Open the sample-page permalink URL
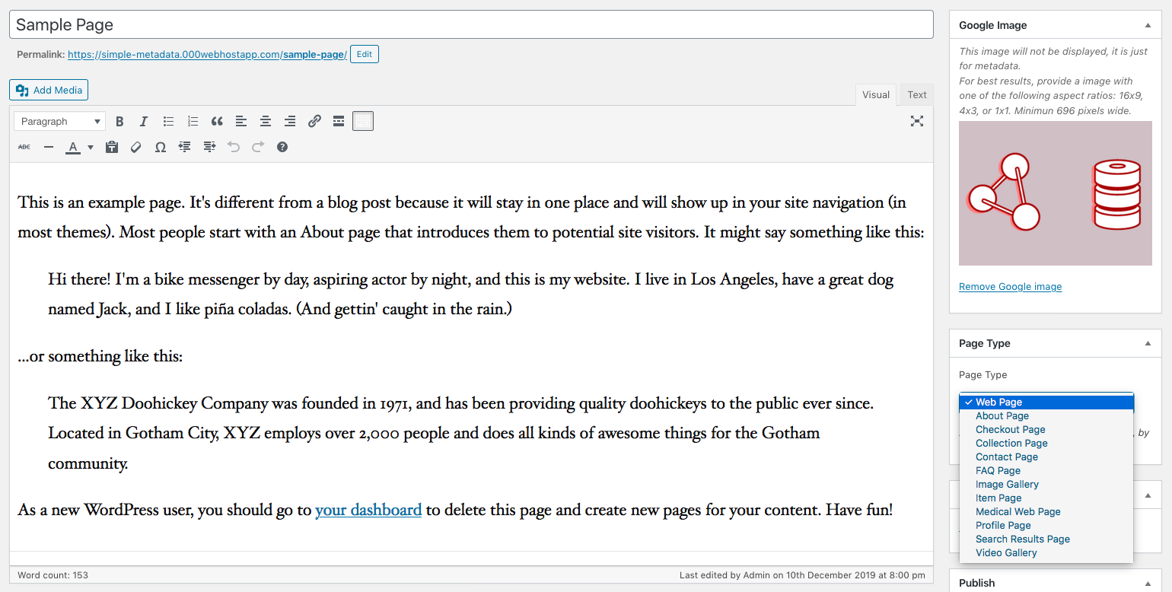Viewport: 1172px width, 592px height. tap(207, 55)
